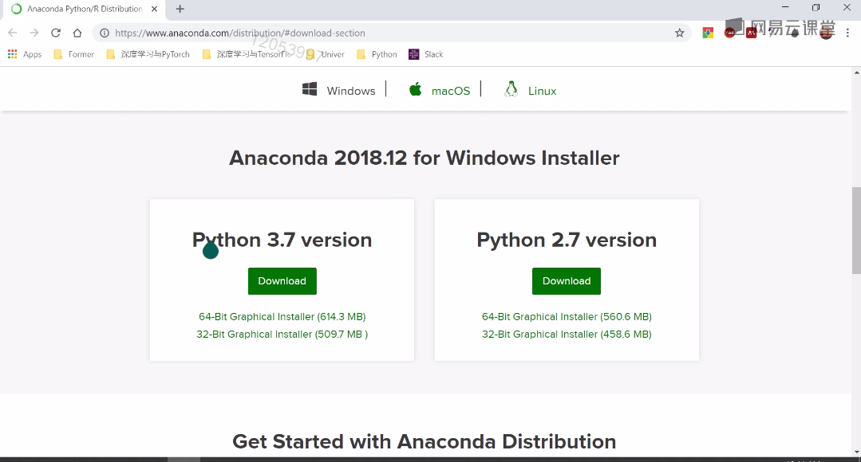The width and height of the screenshot is (861, 462).
Task: Download the Python 3.7 version
Action: (282, 280)
